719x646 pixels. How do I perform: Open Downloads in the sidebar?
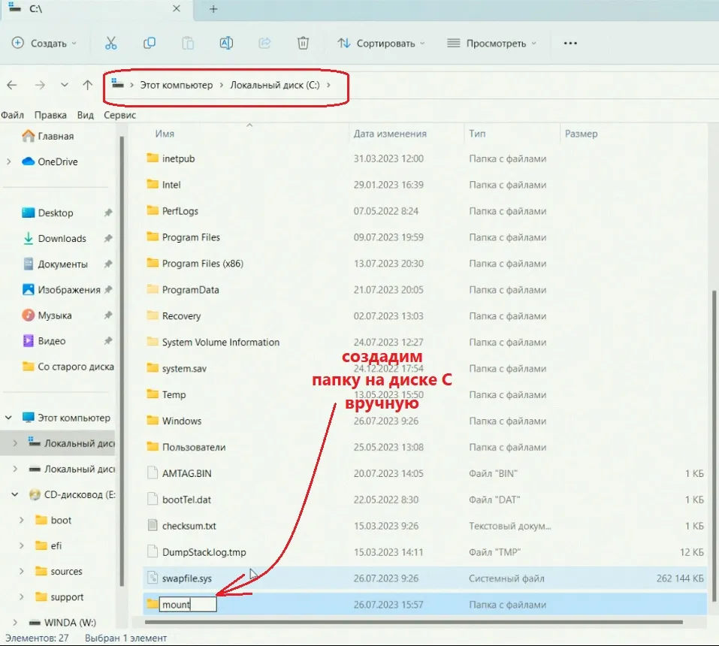62,238
